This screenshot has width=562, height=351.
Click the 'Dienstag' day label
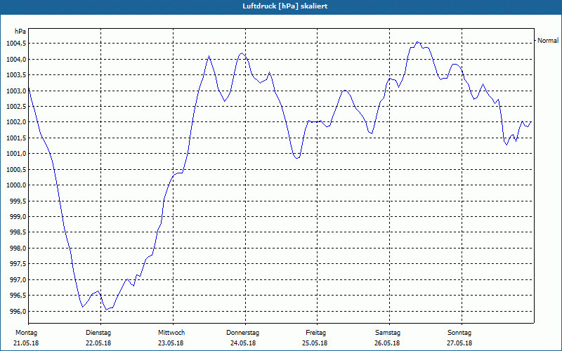[98, 333]
